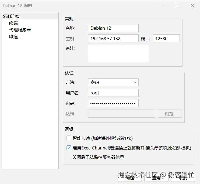Disable the 启用Exec Channel checkbox
This screenshot has width=200, height=184.
point(69,148)
